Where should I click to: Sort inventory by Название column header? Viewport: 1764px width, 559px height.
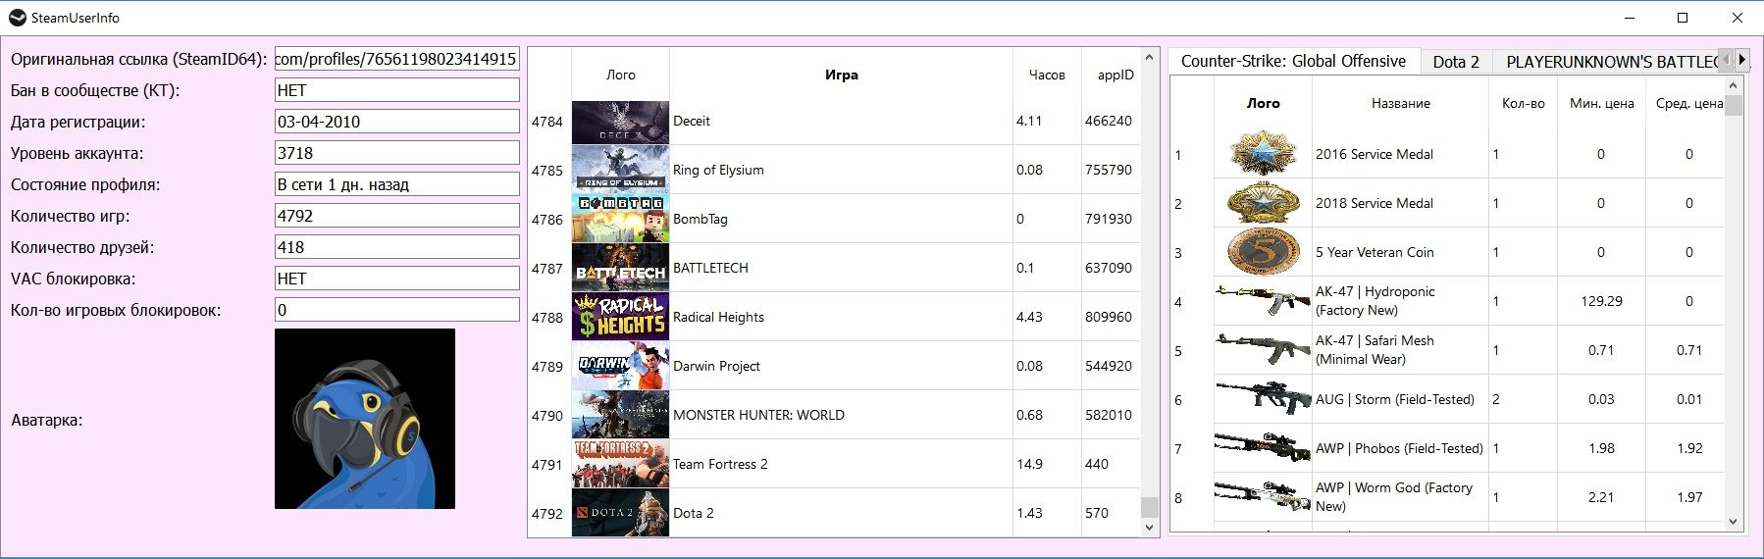[x=1400, y=103]
